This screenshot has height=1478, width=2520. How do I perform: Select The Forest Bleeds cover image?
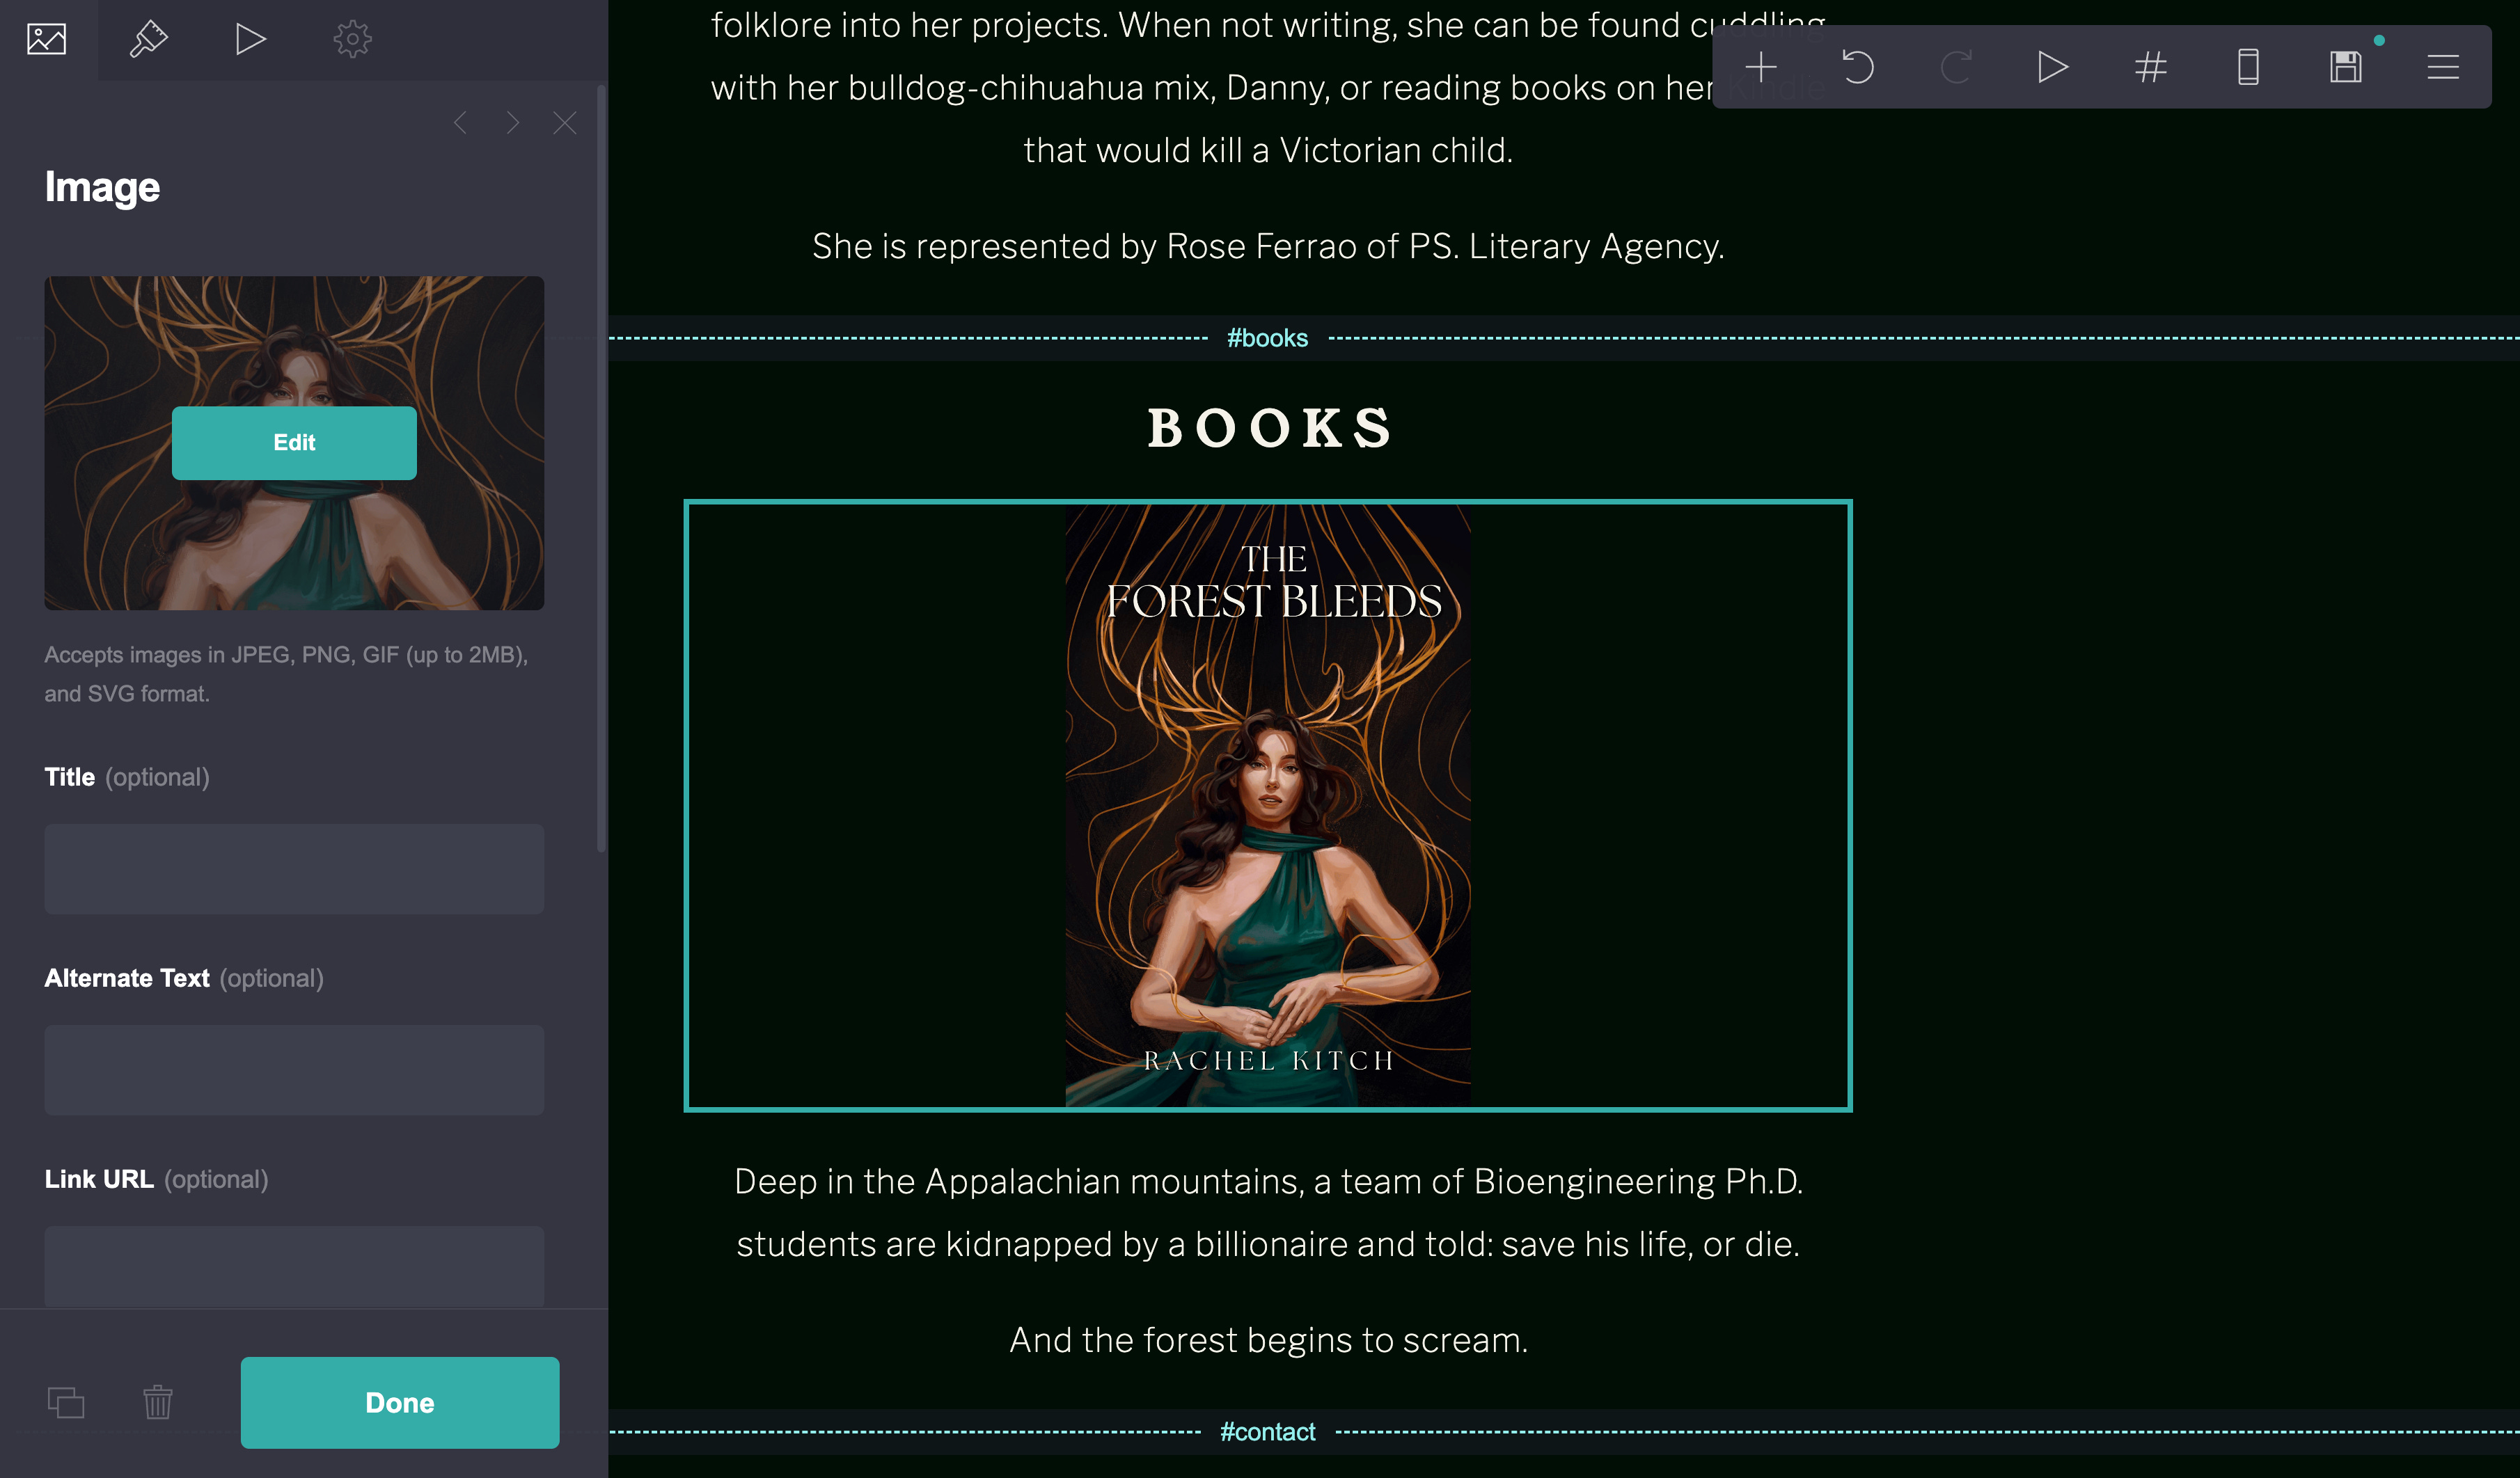[x=1268, y=806]
